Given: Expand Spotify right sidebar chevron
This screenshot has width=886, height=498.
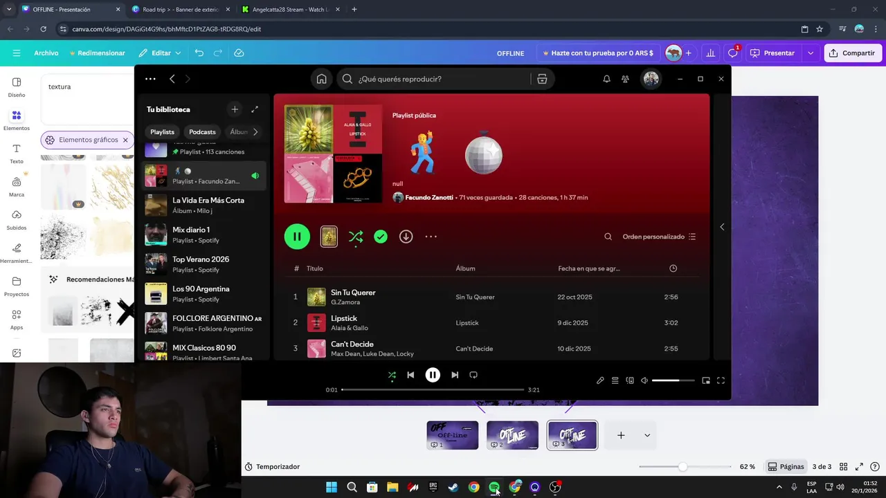Looking at the screenshot, I should (722, 227).
